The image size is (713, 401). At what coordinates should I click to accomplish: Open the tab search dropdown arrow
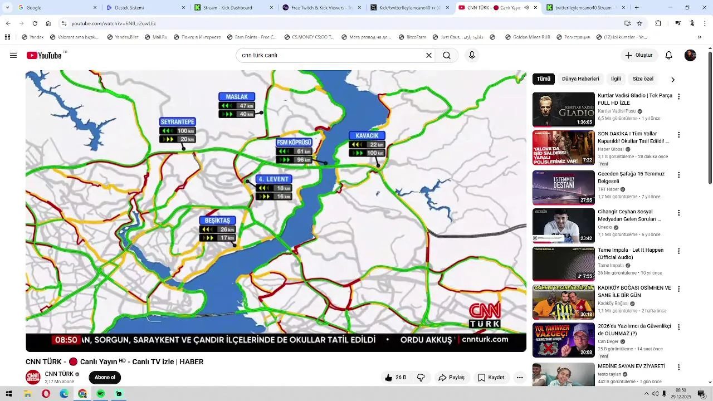coord(8,8)
